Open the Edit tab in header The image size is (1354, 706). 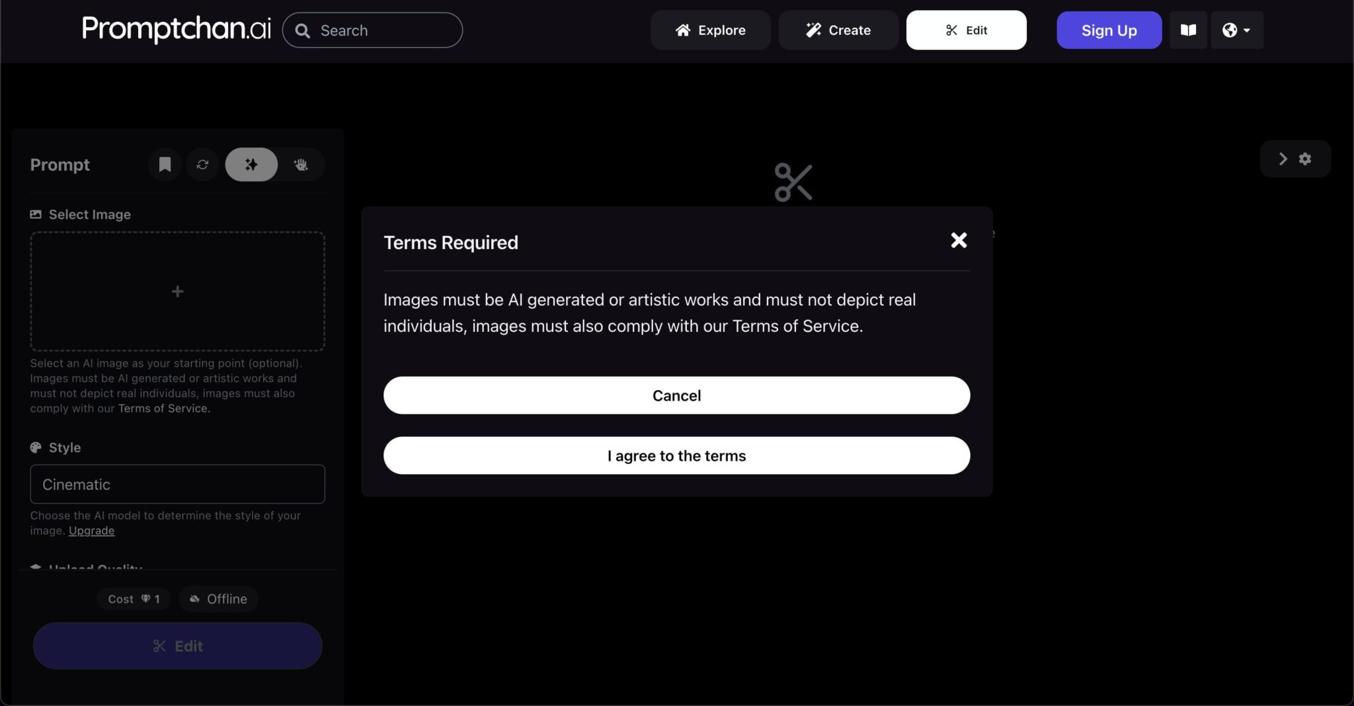[966, 30]
